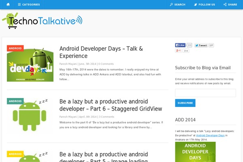Image resolution: width=243 pixels, height=162 pixels.
Task: Click the Android dev days post thumbnail
Action: pos(30,64)
